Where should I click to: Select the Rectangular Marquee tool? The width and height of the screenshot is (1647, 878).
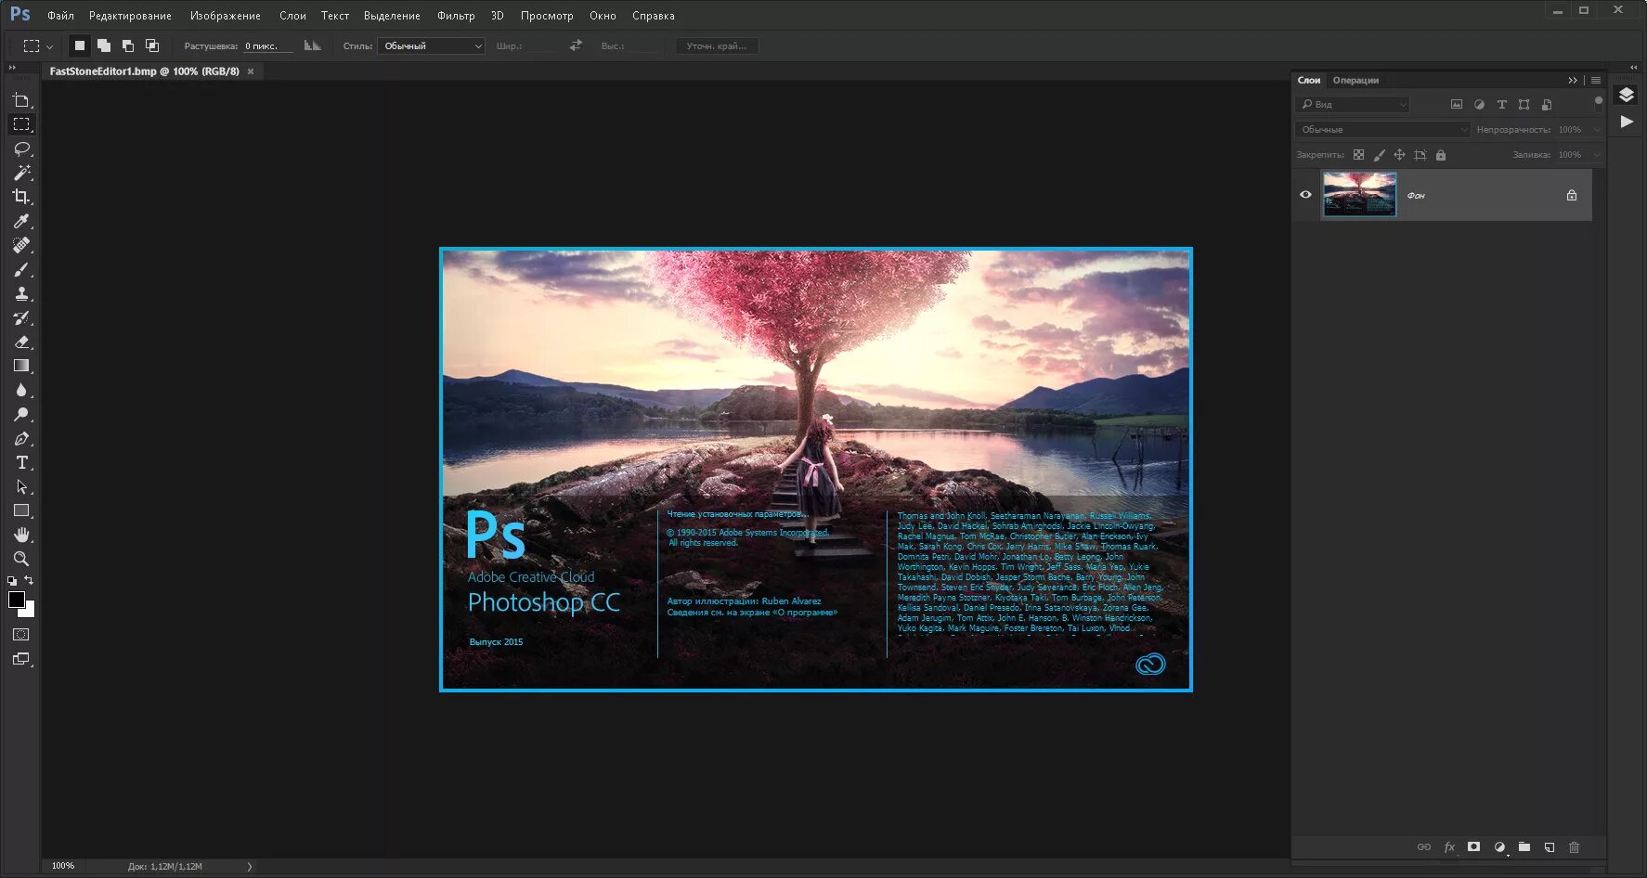21,124
